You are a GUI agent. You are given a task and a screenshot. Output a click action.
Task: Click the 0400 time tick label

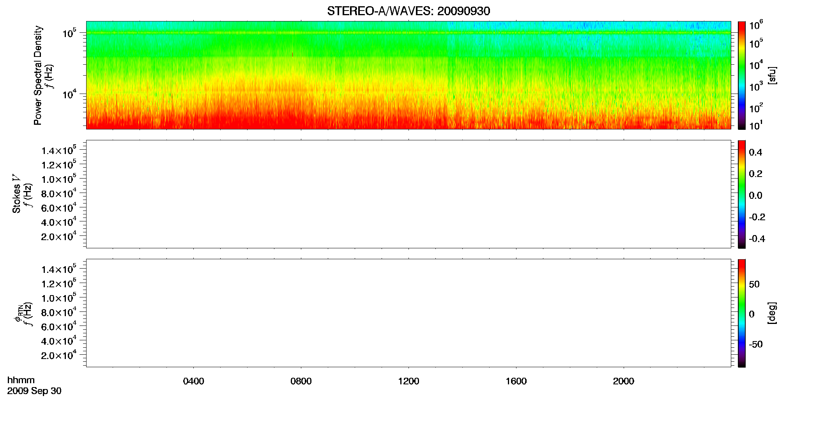pos(194,381)
